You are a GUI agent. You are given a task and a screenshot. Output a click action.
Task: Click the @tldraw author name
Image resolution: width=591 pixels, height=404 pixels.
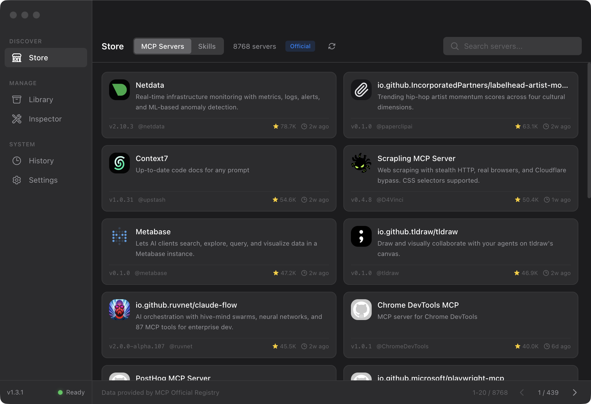(388, 273)
